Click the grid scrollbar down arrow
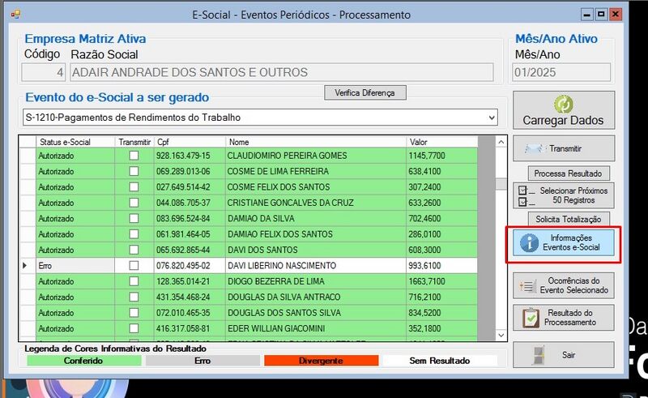 tap(501, 336)
